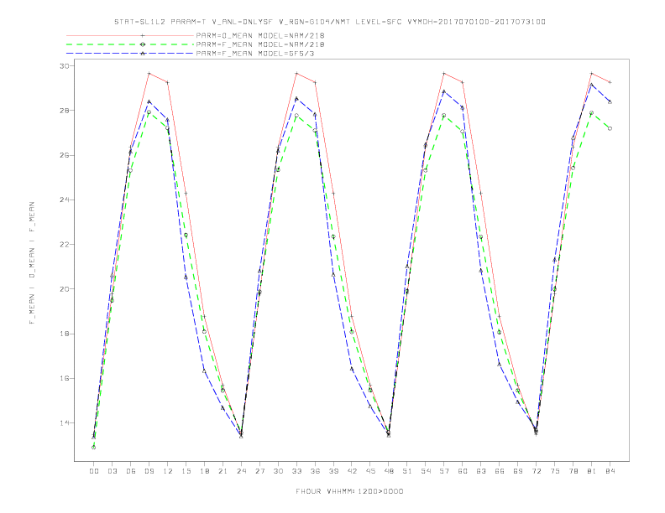Select legend label PARM=F_MEAN MODEL=GFS/3

click(255, 54)
